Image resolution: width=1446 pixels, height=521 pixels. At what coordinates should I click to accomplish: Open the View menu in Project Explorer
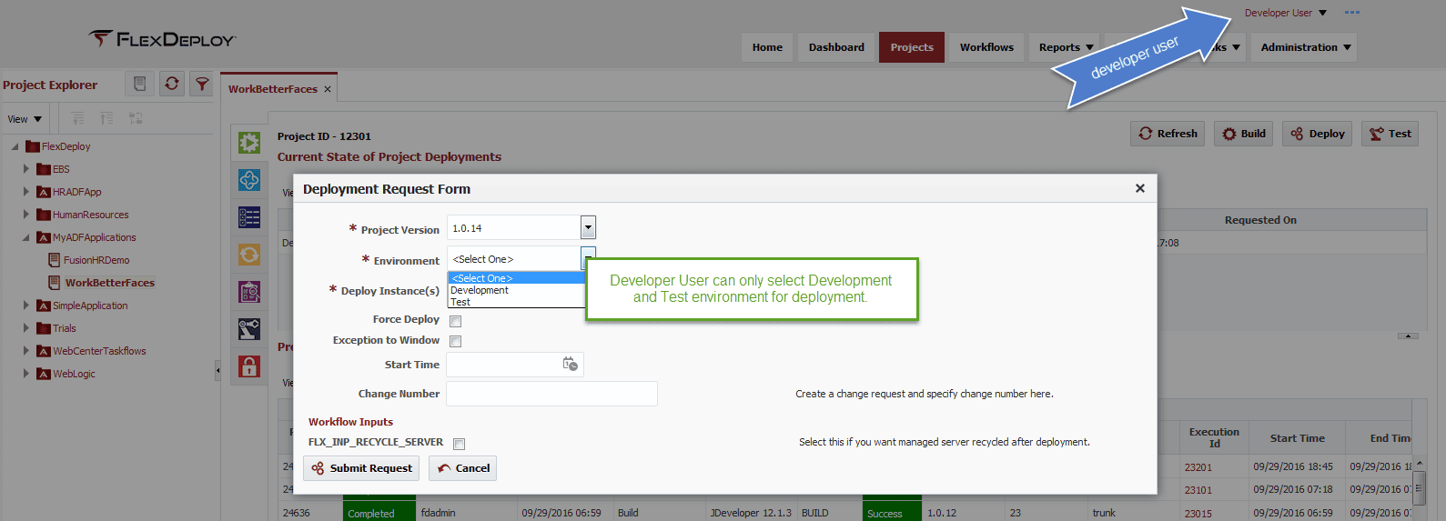pos(25,119)
